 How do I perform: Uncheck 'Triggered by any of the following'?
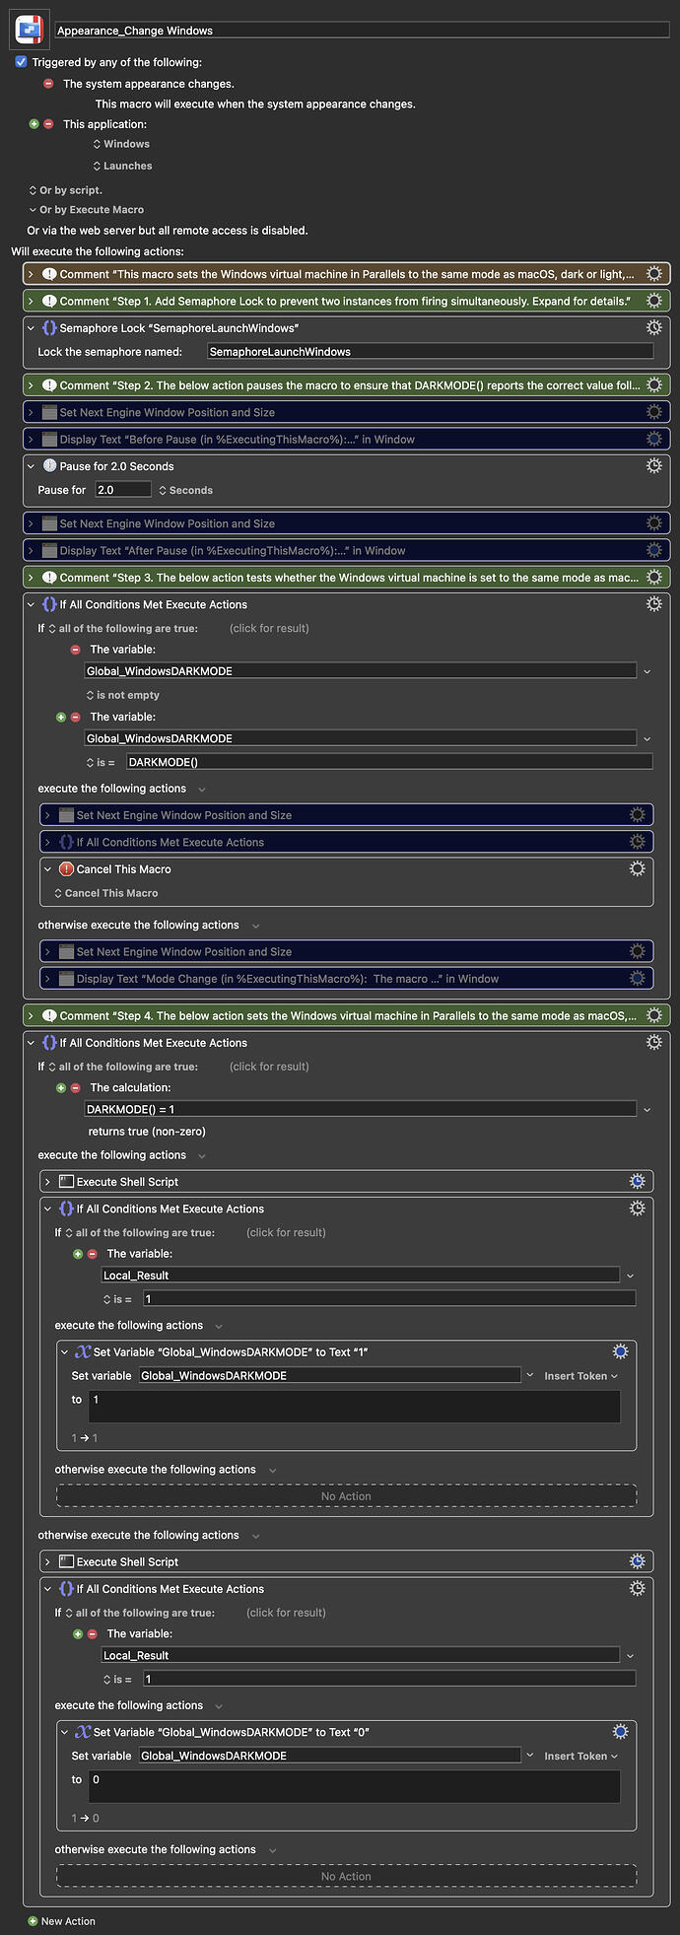21,62
